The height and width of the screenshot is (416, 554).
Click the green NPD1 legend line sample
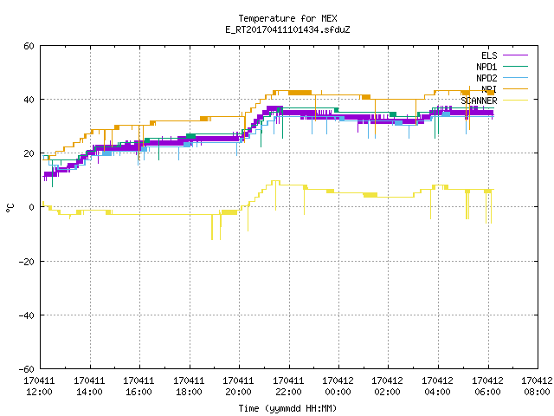click(x=515, y=66)
